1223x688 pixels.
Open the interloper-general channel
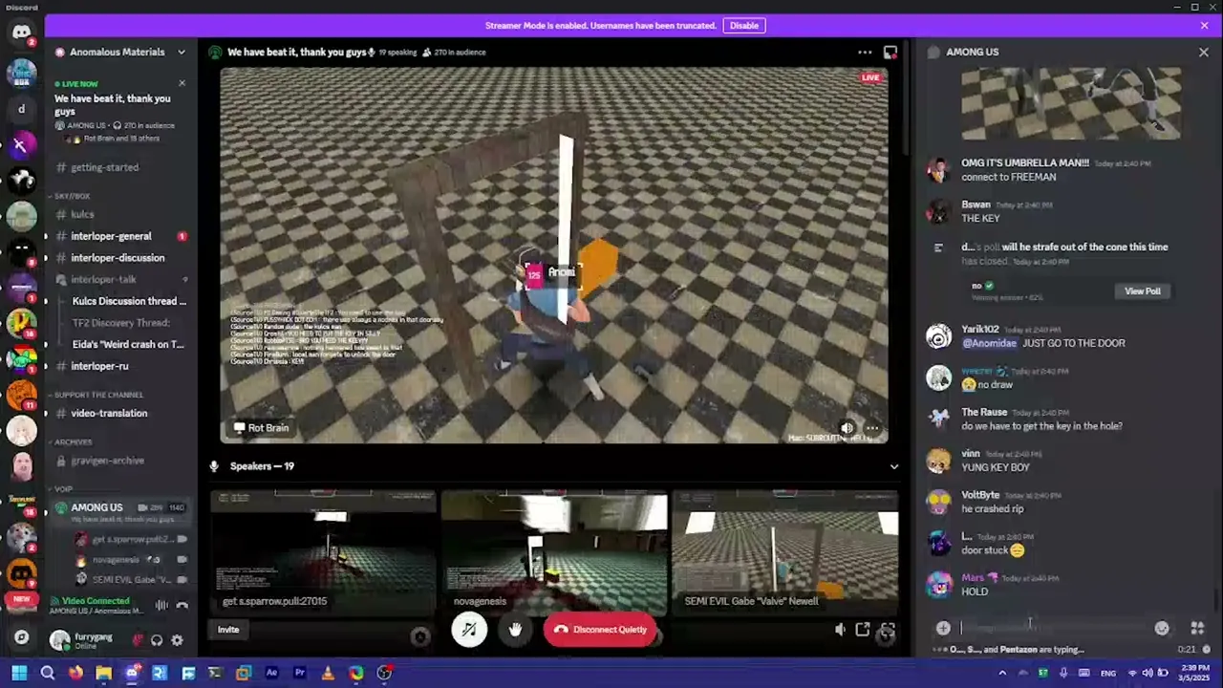(x=111, y=236)
